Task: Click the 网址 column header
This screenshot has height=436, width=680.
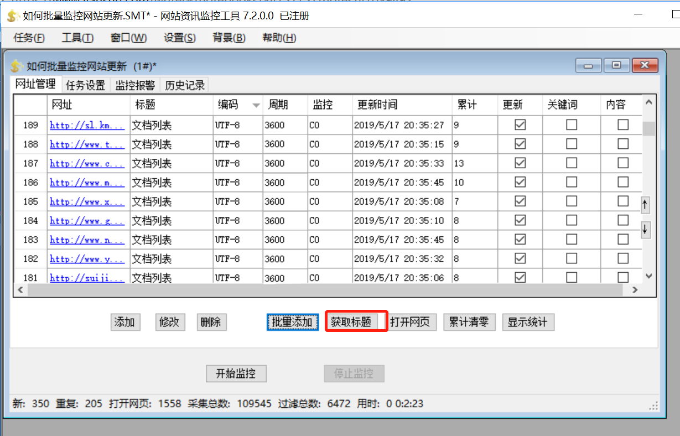Action: (89, 105)
